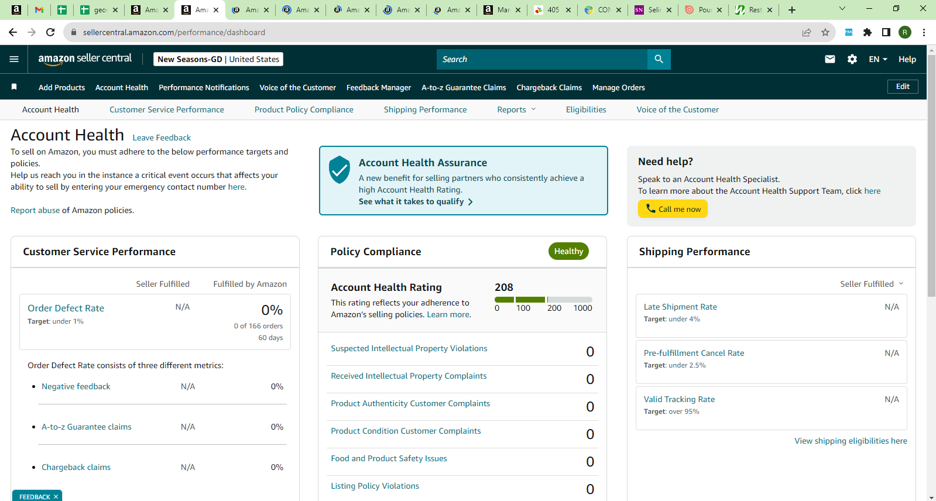Screen dimensions: 936x501
Task: Click Learn more under Account Health Rating
Action: tap(448, 314)
